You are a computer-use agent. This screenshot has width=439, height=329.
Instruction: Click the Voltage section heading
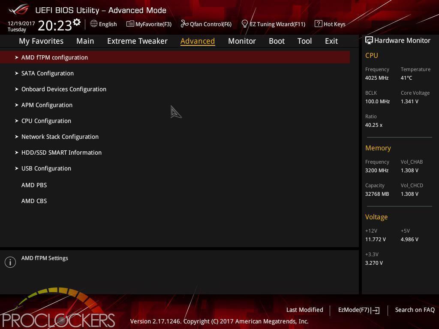click(376, 217)
